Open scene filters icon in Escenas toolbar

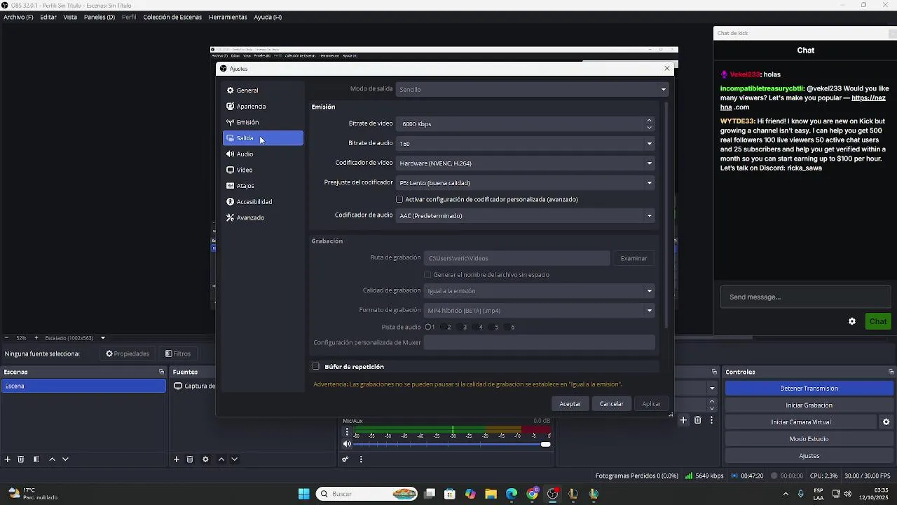(36, 459)
